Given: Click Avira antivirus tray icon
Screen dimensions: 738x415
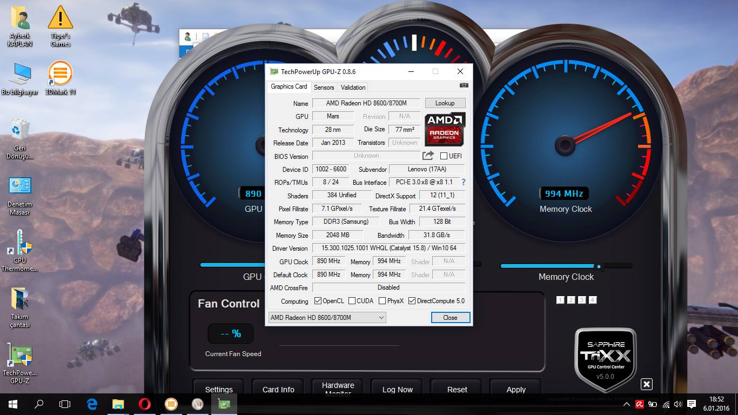Looking at the screenshot, I should (x=640, y=404).
